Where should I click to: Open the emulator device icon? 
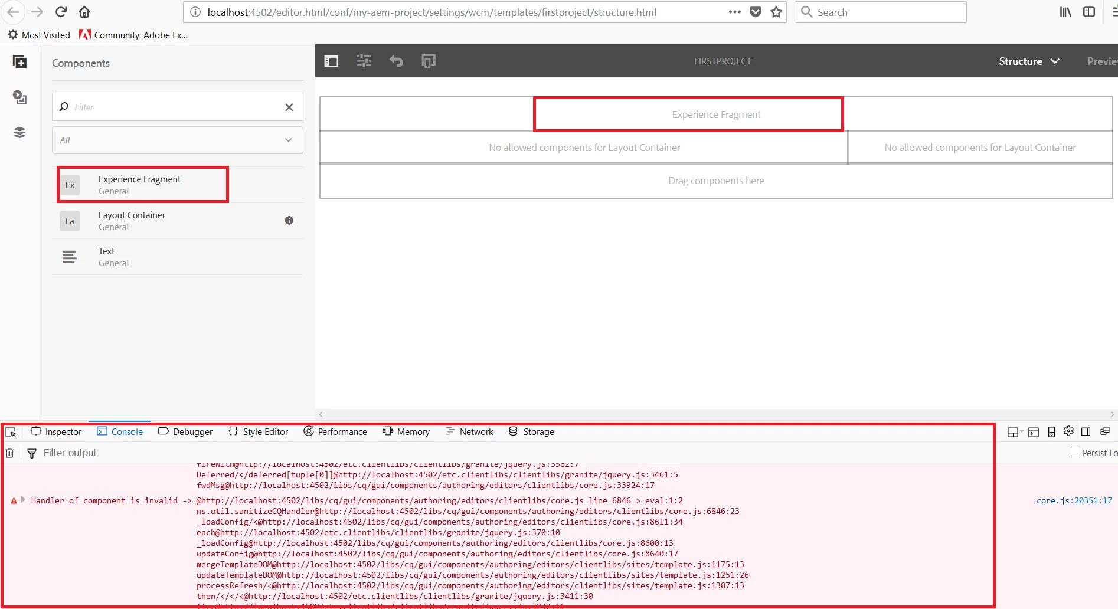tap(429, 61)
